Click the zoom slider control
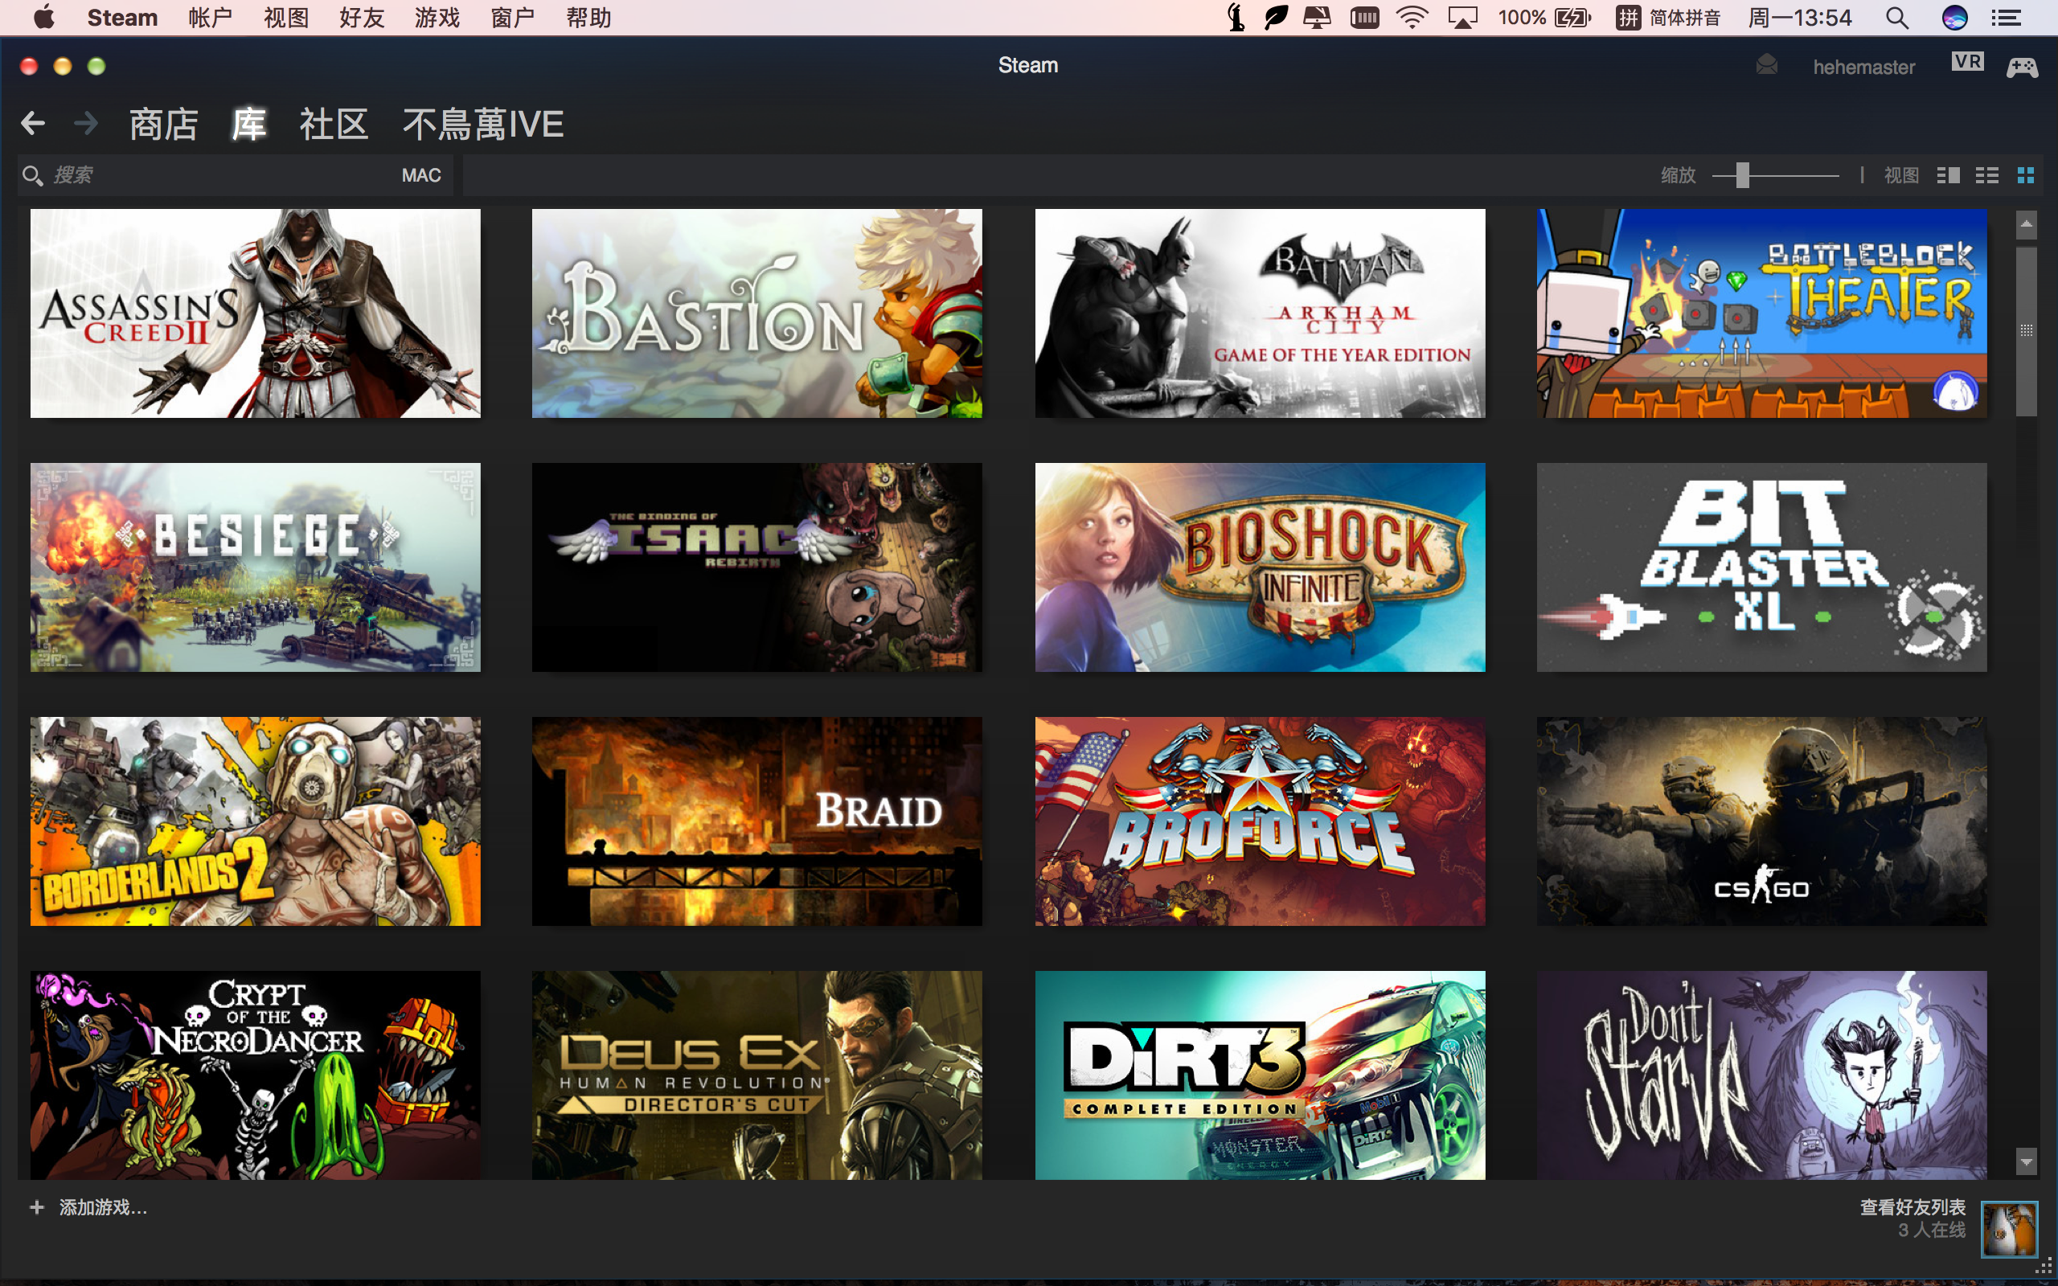Image resolution: width=2058 pixels, height=1286 pixels. 1744,176
